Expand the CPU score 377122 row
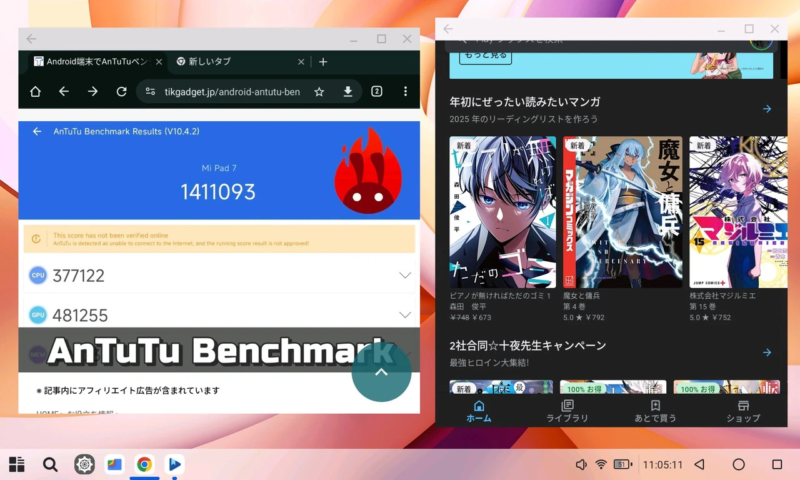 405,276
